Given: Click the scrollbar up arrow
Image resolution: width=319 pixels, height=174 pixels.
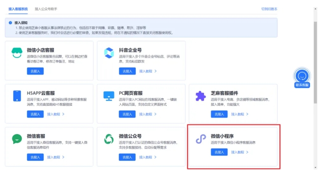Looking at the screenshot, I should pyautogui.click(x=316, y=9).
